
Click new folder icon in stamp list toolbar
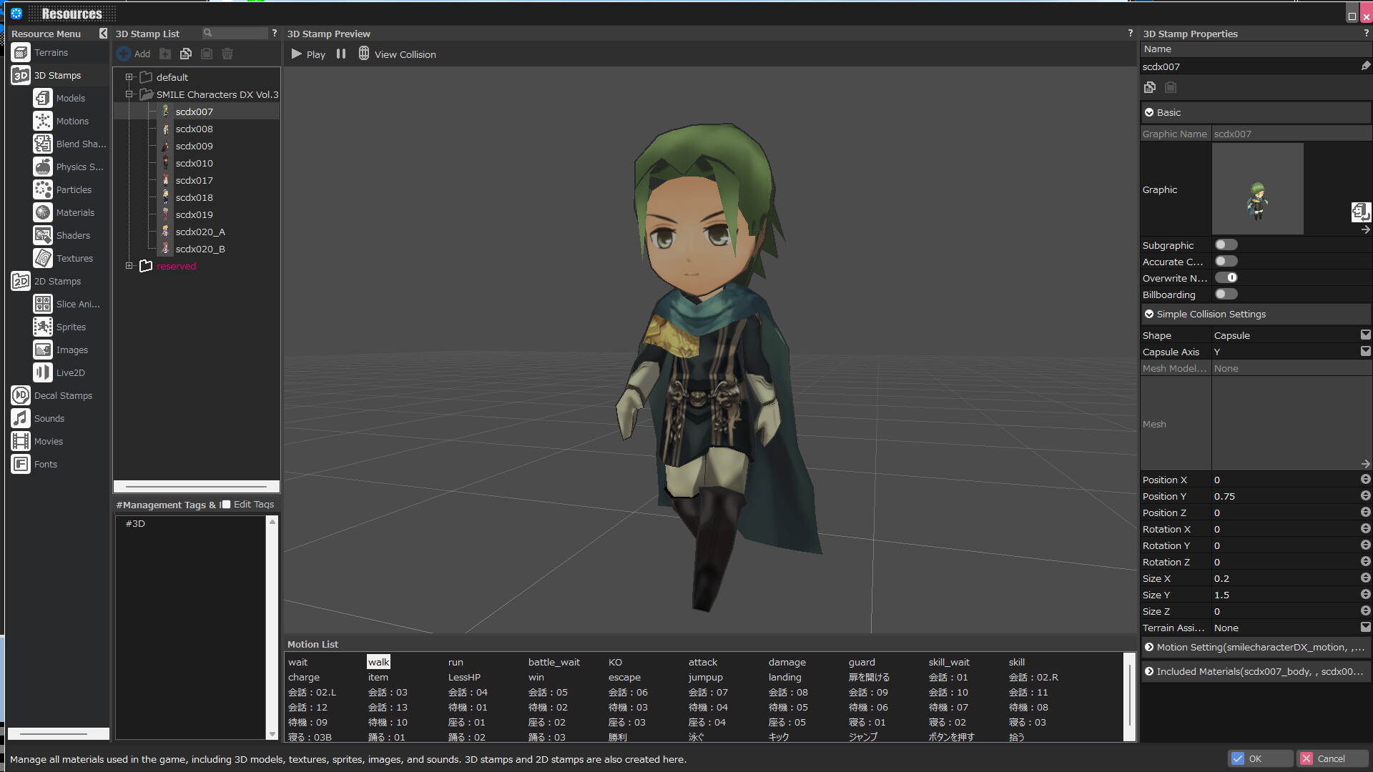point(165,54)
